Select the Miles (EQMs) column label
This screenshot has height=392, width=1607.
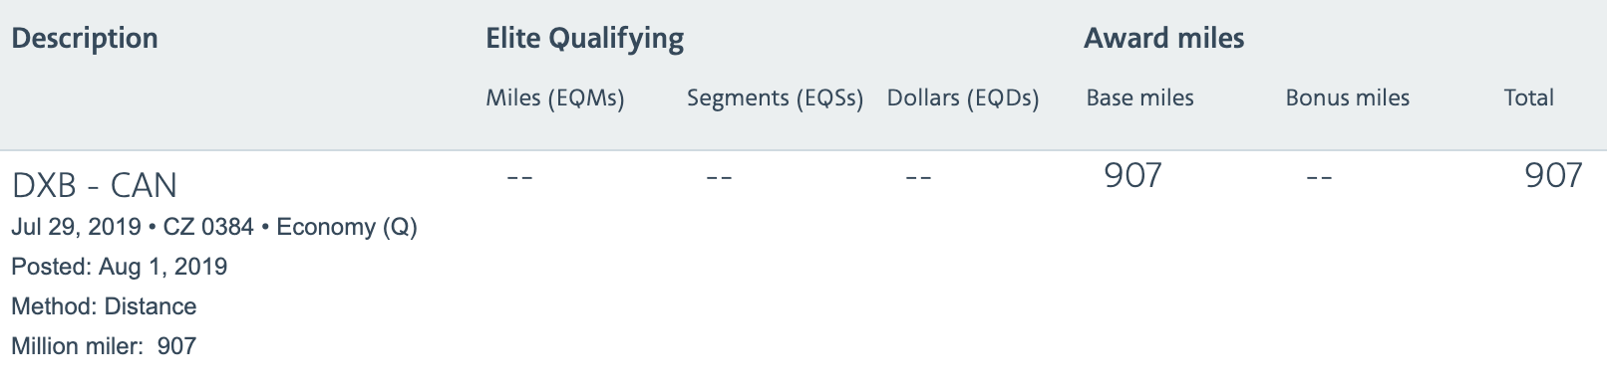pyautogui.click(x=555, y=98)
